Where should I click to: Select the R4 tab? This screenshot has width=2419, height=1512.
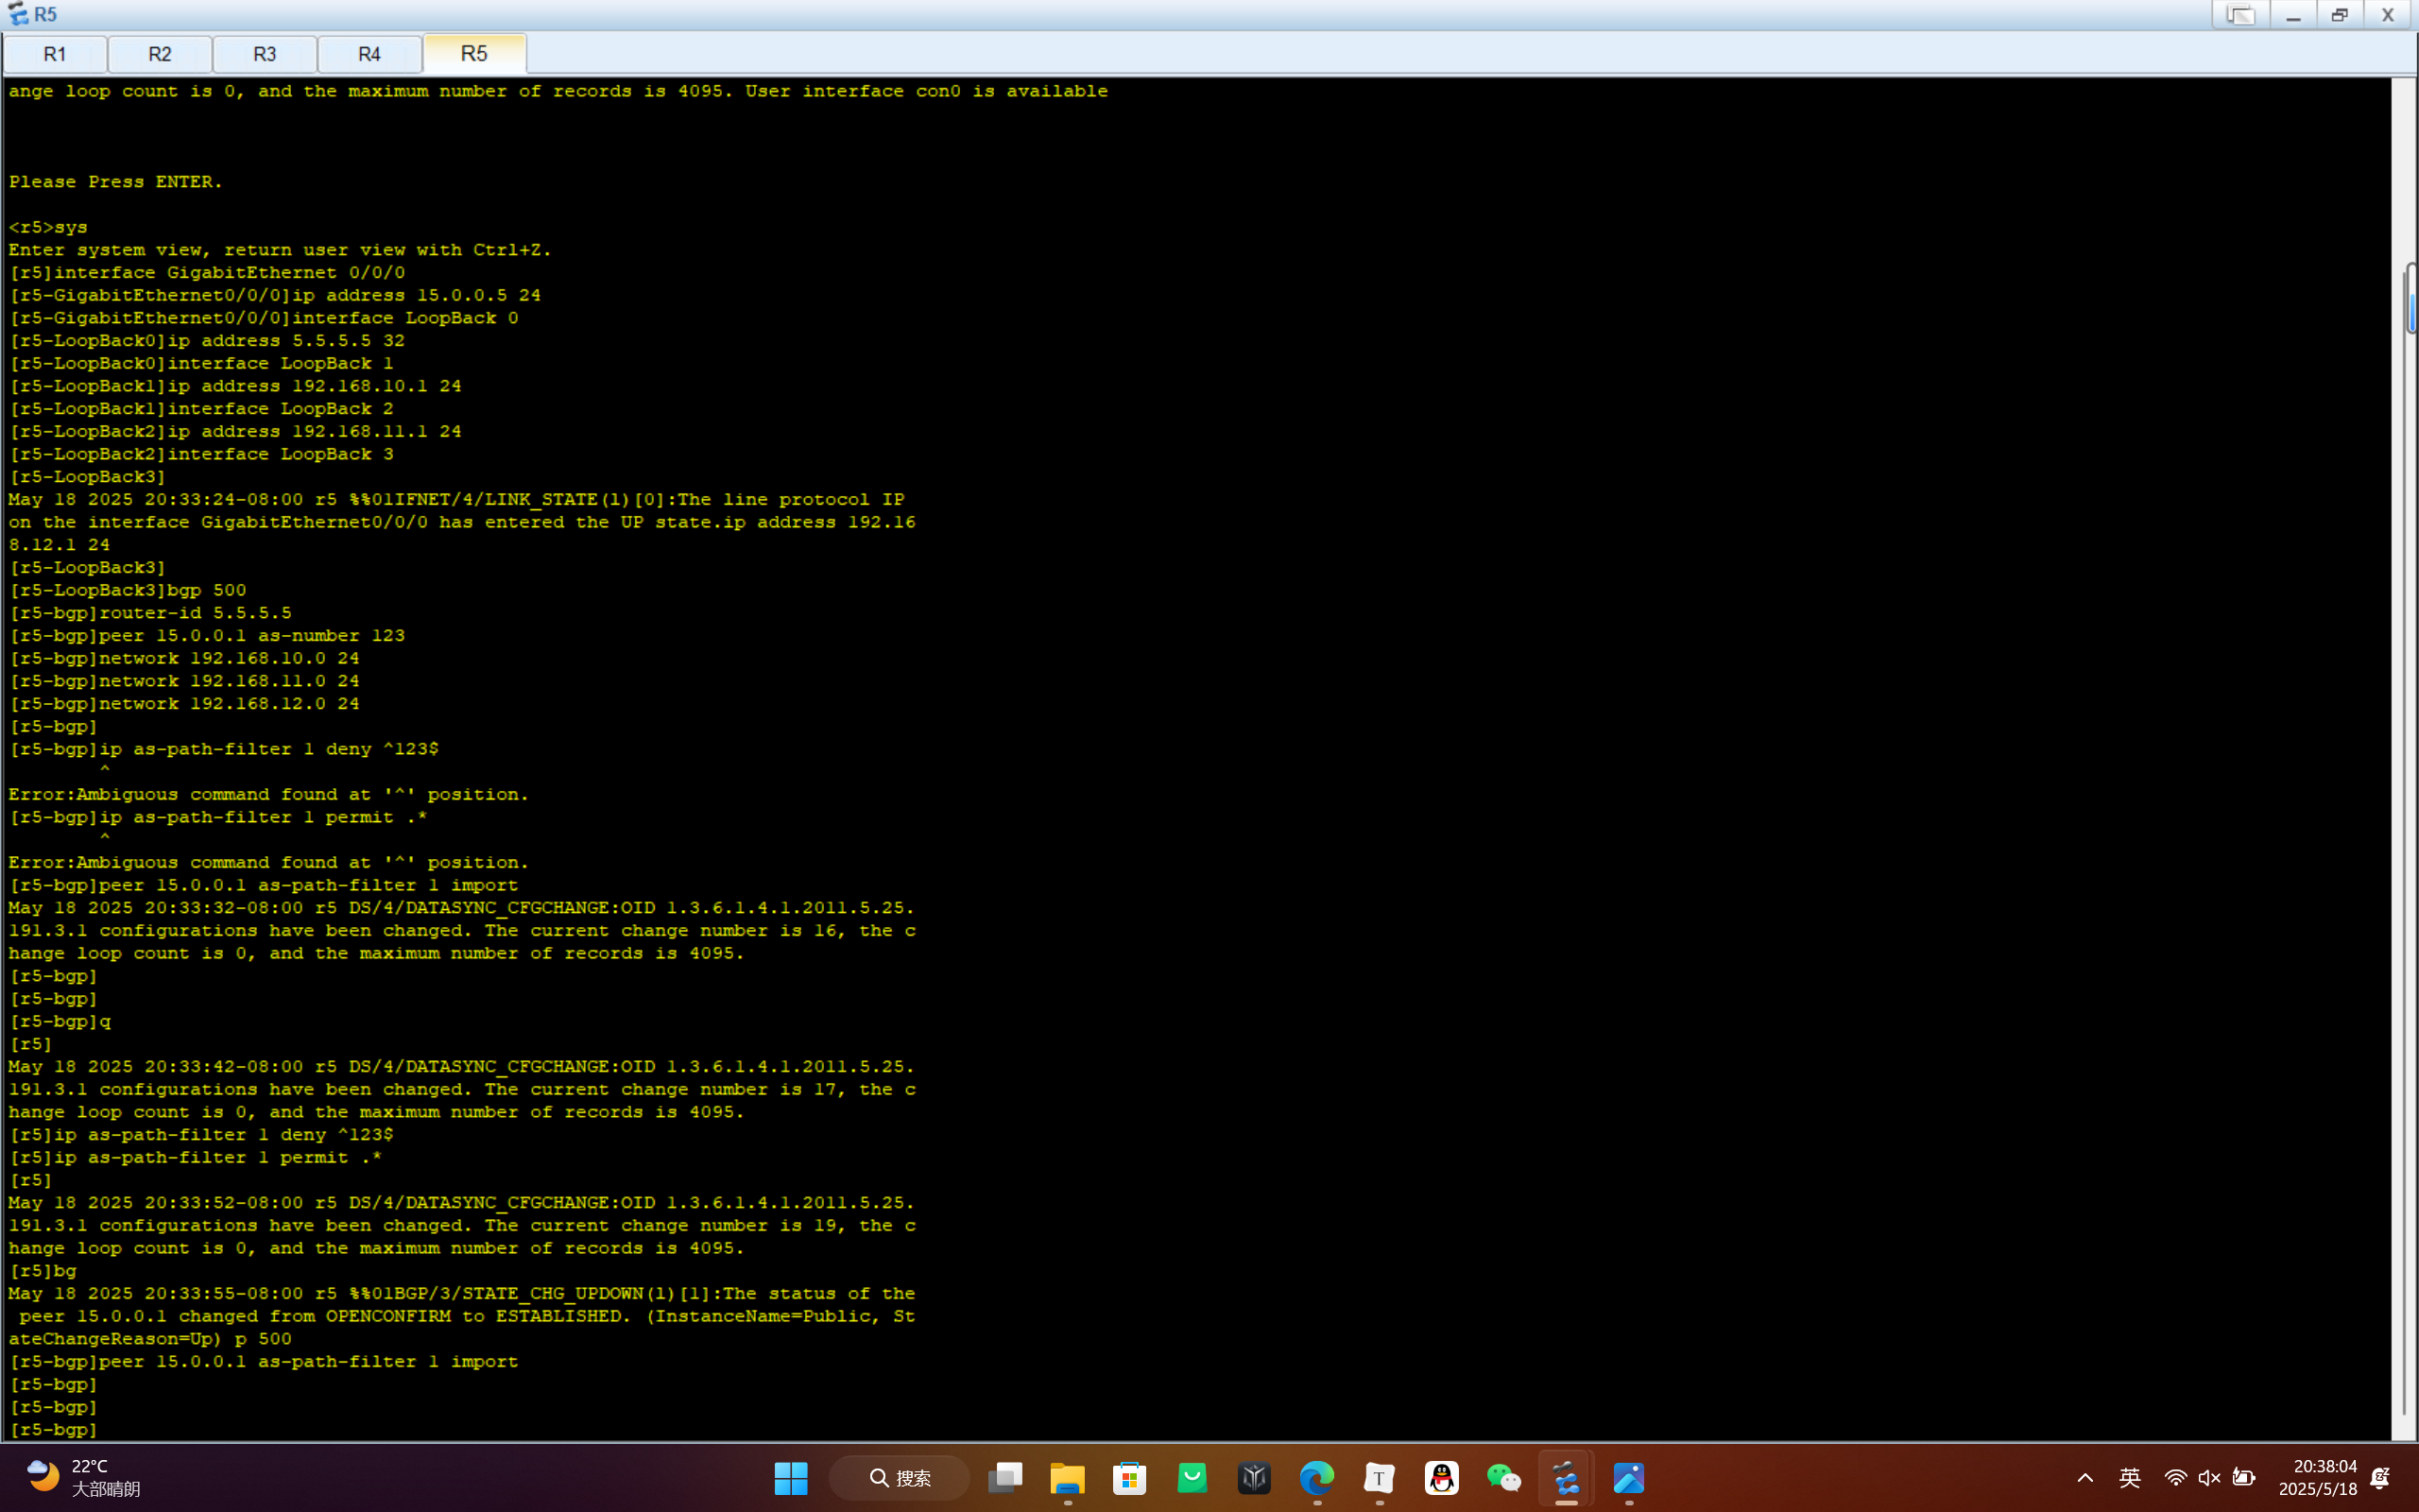tap(369, 54)
